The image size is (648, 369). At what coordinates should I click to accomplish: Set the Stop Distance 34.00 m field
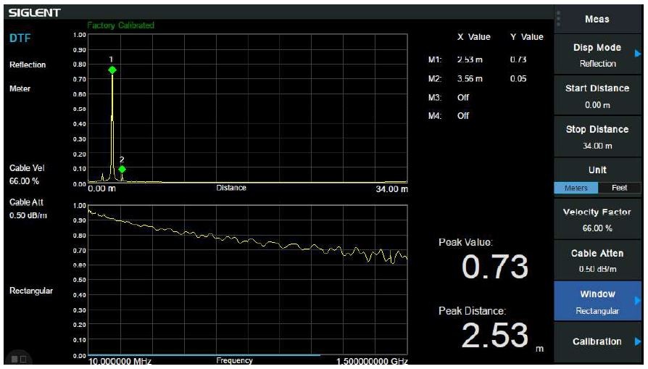pyautogui.click(x=597, y=137)
